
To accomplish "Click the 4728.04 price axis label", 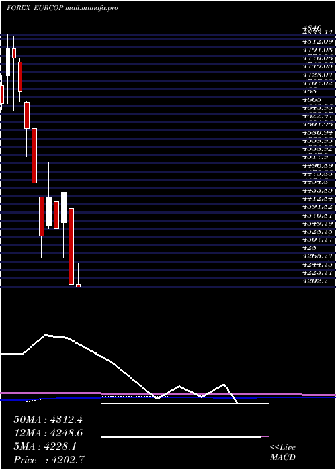I will (x=318, y=75).
